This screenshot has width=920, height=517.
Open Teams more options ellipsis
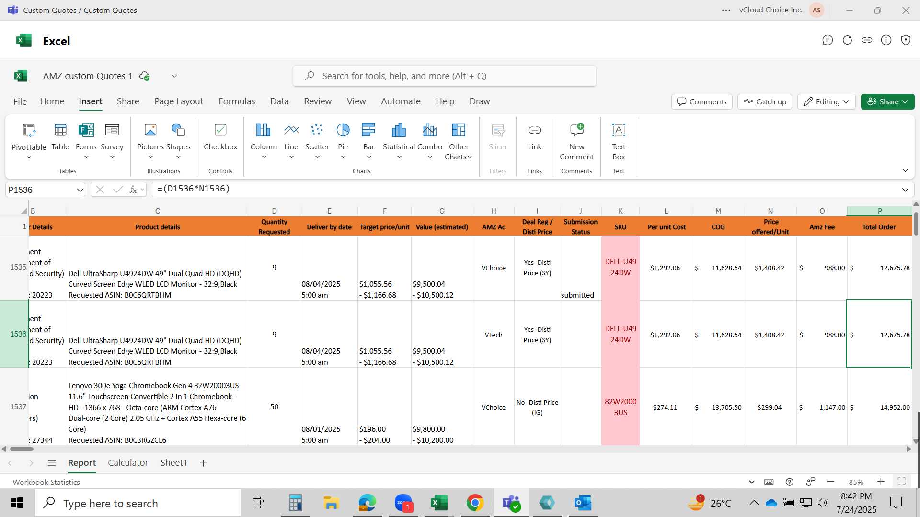[726, 10]
